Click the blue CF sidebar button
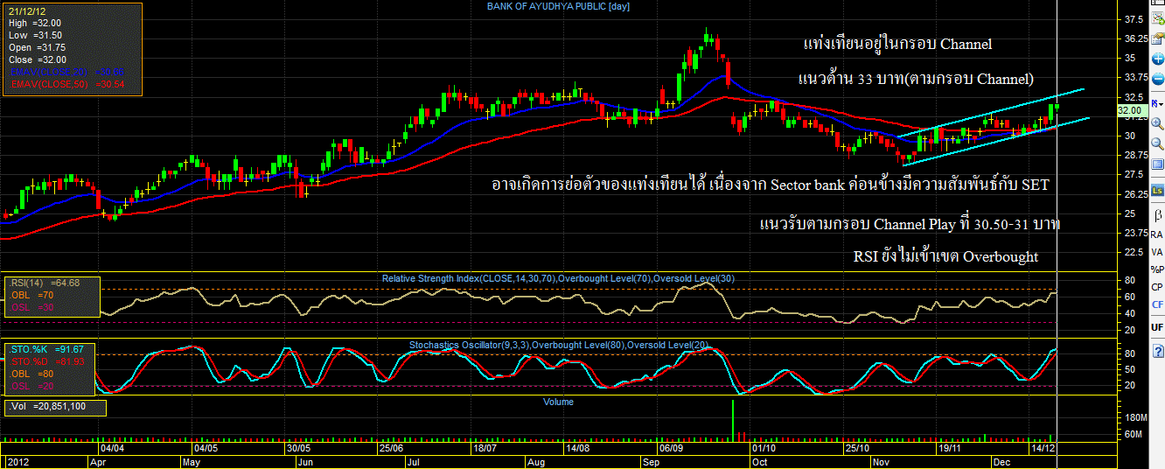Viewport: 1165px width, 469px height. click(x=1157, y=304)
